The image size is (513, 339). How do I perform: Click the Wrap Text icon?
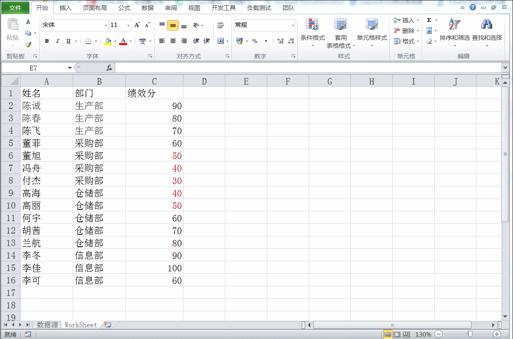[220, 25]
